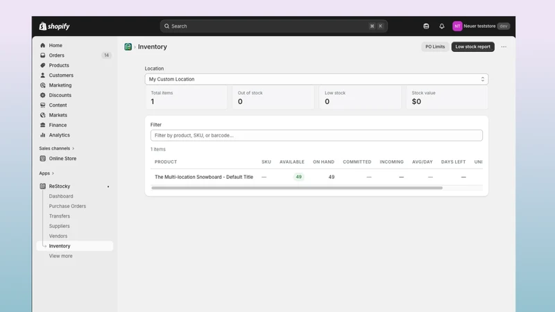The height and width of the screenshot is (312, 555).
Task: Click the Orders inbox icon
Action: pos(43,55)
